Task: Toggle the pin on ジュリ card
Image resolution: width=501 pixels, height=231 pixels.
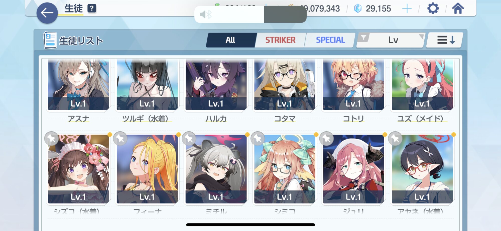Action: [326, 138]
